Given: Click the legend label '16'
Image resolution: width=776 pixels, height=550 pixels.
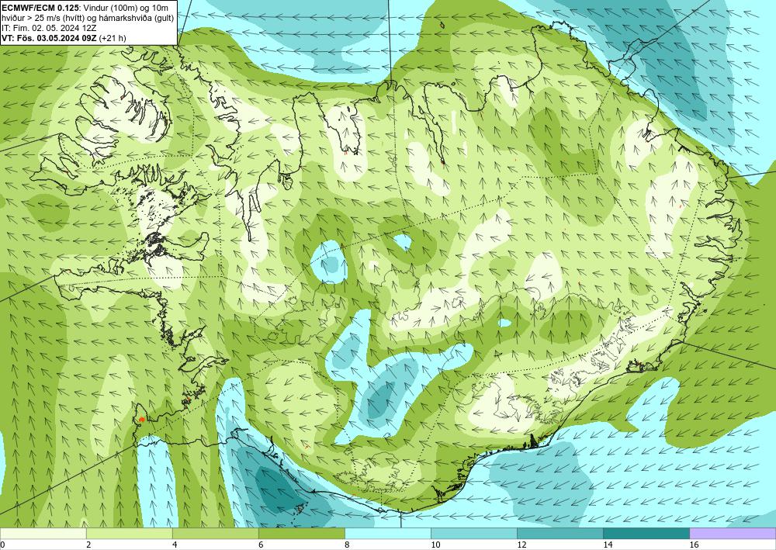Looking at the screenshot, I should (694, 545).
